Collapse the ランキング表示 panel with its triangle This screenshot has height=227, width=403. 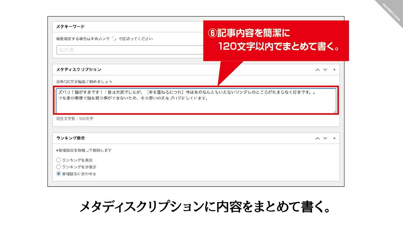334,138
